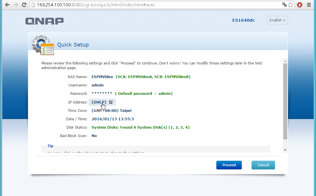Click the Bad Block Scan 'No' value
316x196 pixels.
tap(94, 136)
